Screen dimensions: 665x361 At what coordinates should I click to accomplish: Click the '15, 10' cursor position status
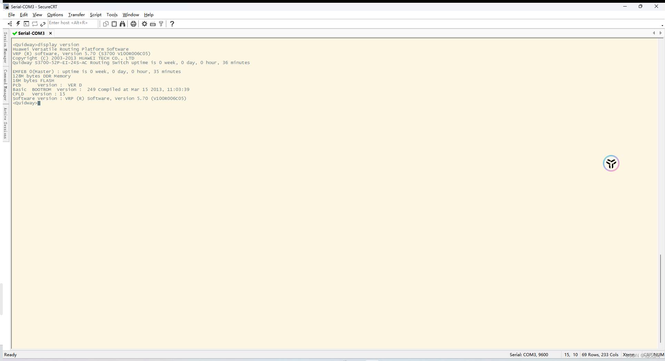click(571, 355)
